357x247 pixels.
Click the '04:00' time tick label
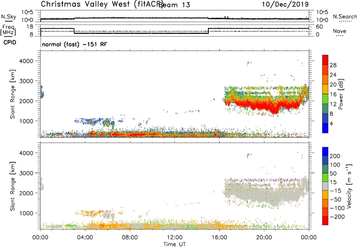(x=85, y=238)
